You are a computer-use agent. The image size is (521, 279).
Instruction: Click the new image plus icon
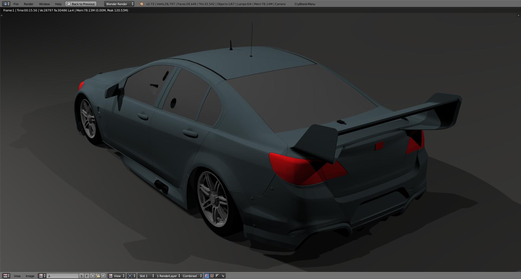coord(93,276)
